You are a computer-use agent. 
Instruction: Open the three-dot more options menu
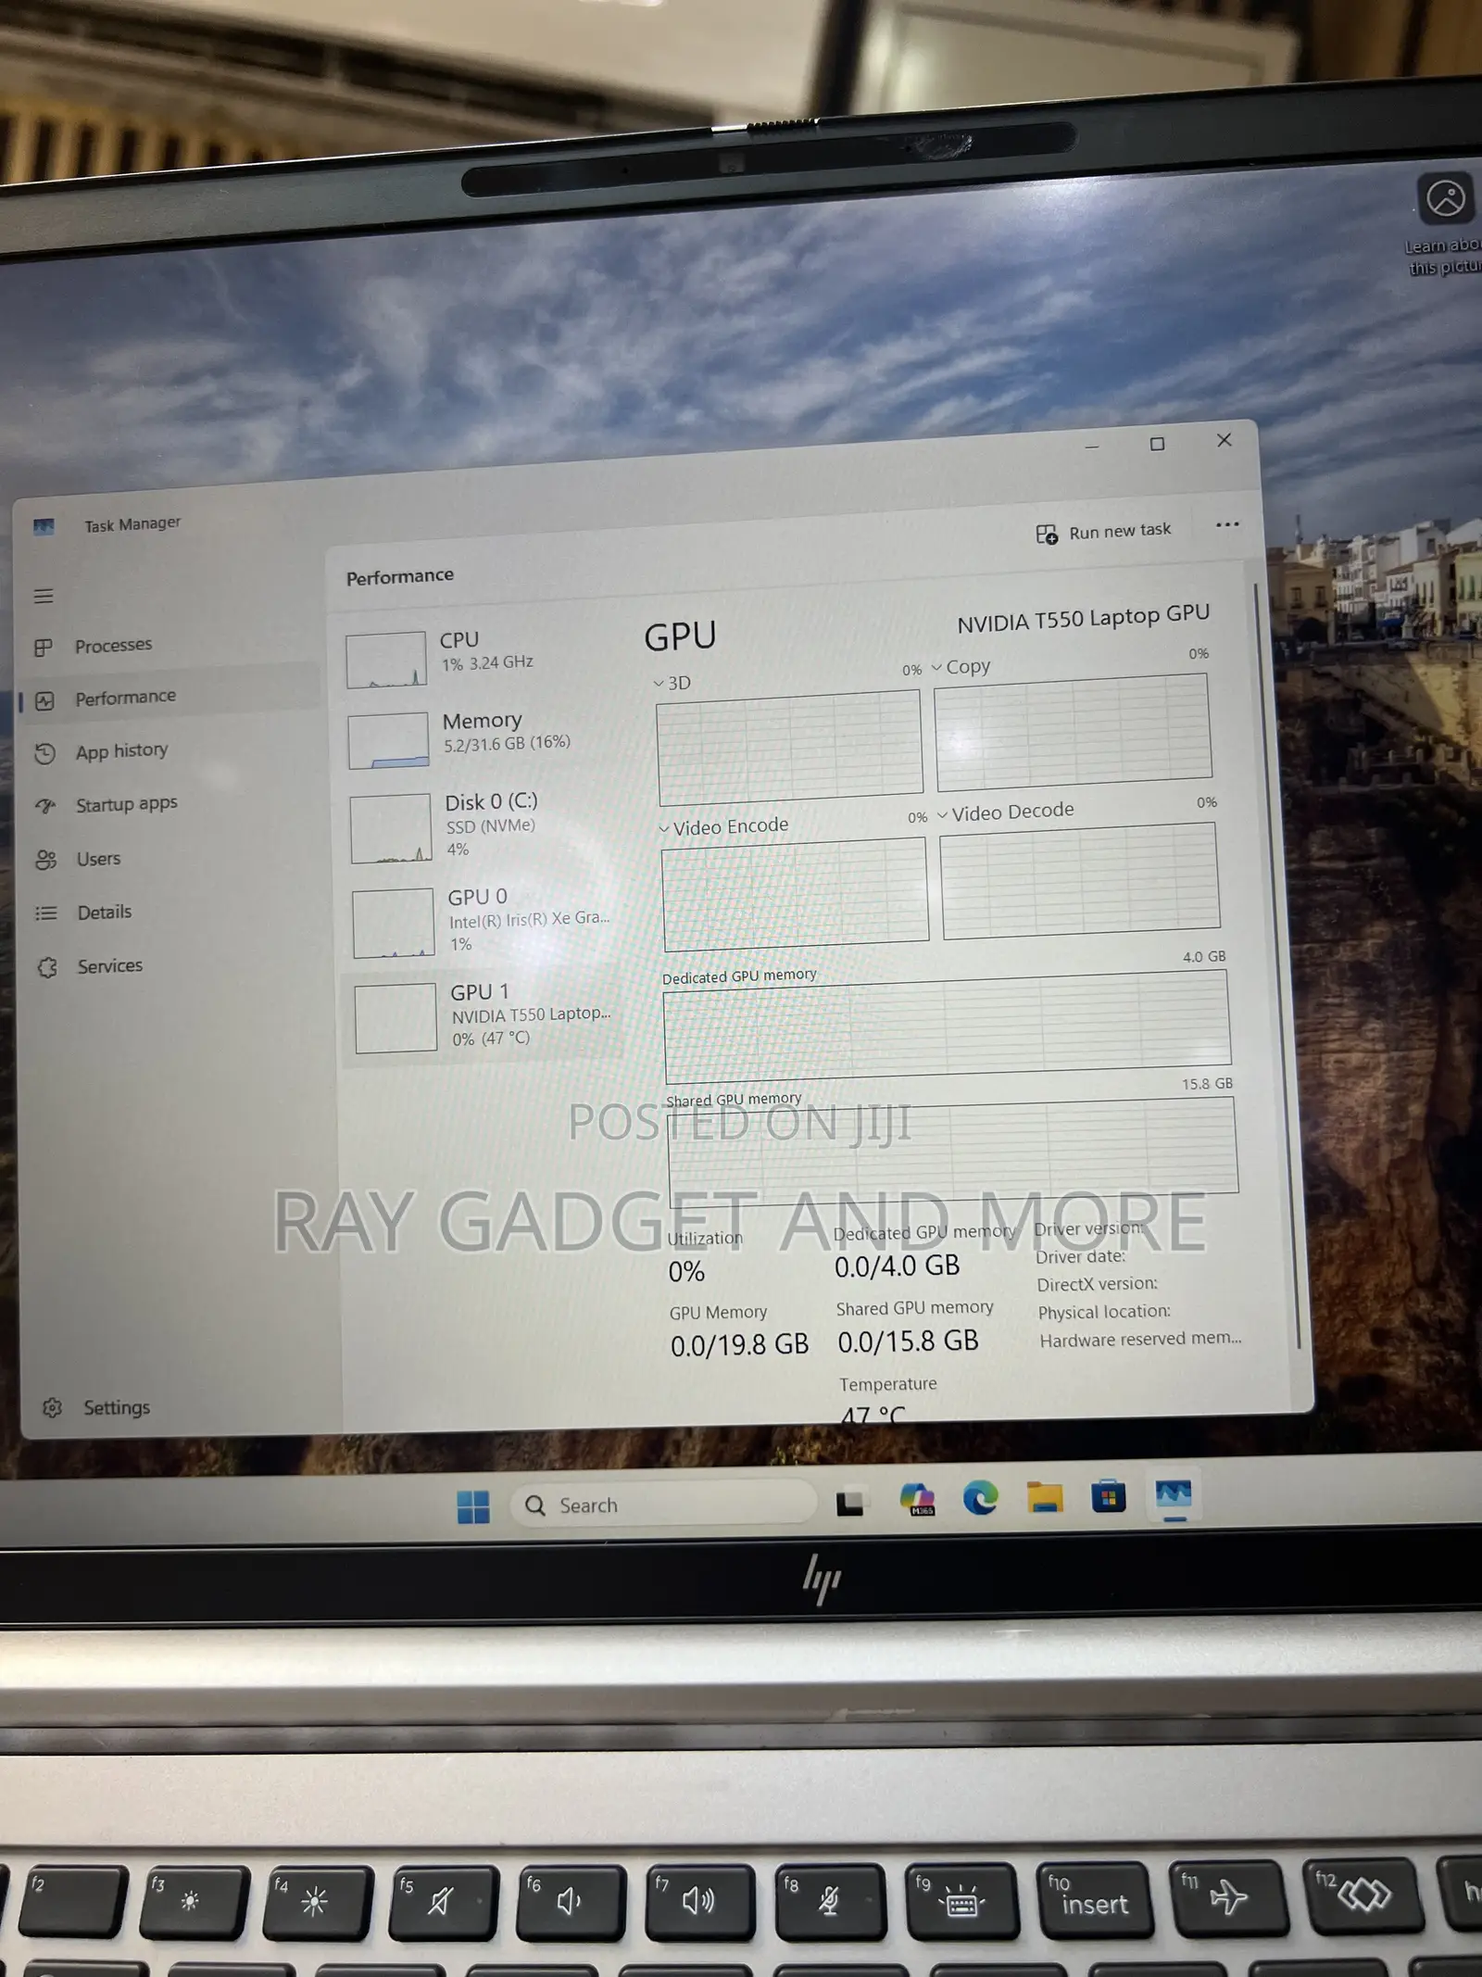coord(1227,524)
